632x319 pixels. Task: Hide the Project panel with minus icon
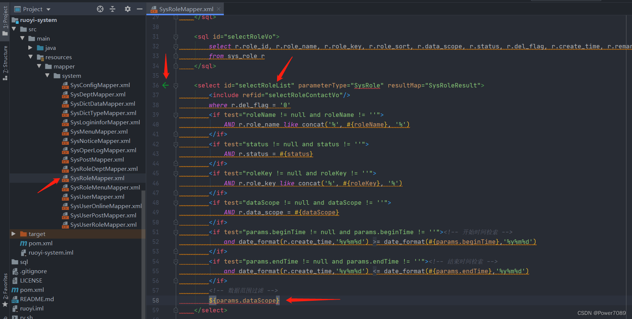pos(140,9)
